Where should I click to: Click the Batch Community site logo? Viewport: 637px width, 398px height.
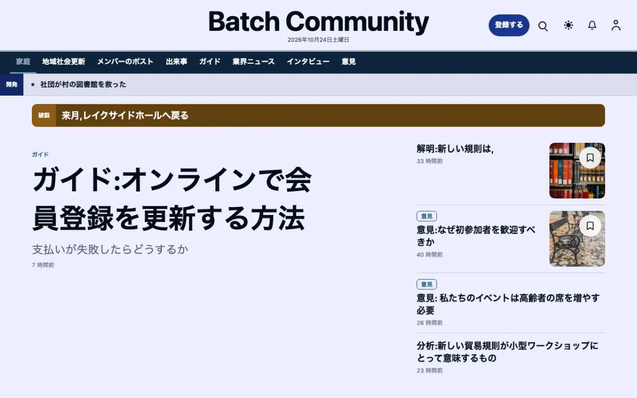pos(318,22)
